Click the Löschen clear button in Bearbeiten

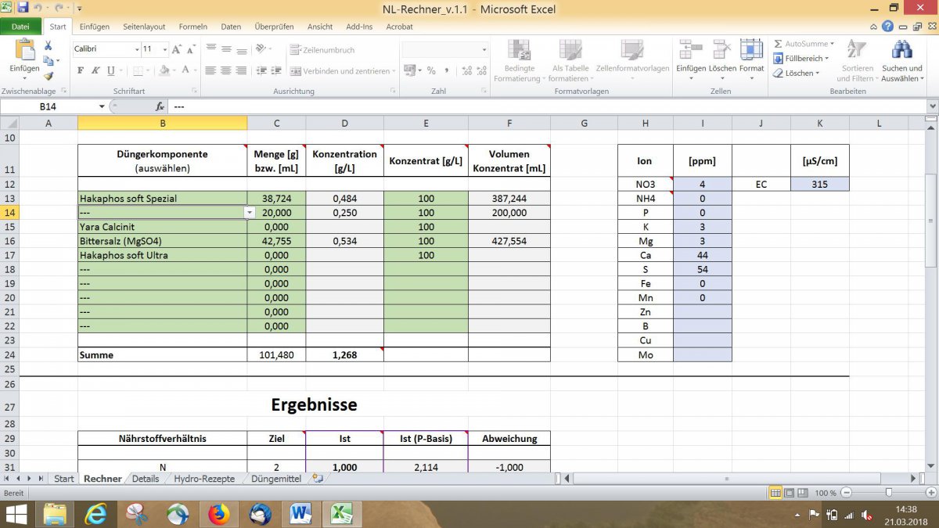(796, 73)
